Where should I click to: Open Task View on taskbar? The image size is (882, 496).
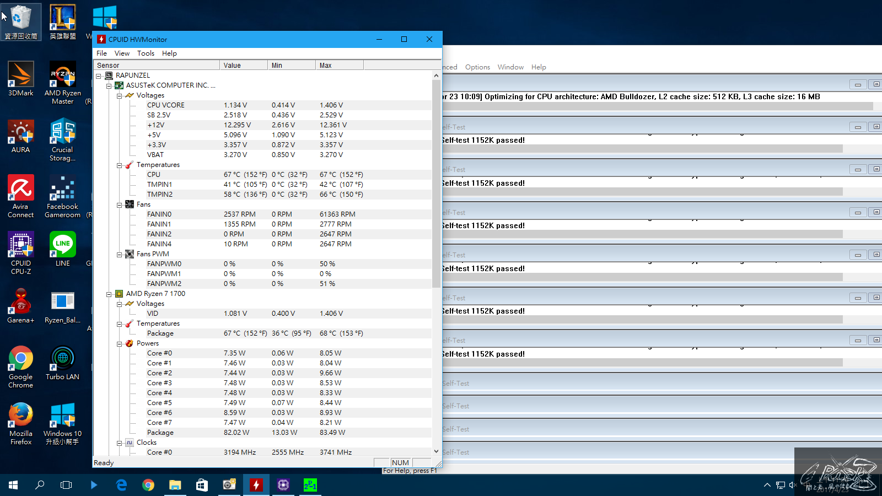(66, 485)
